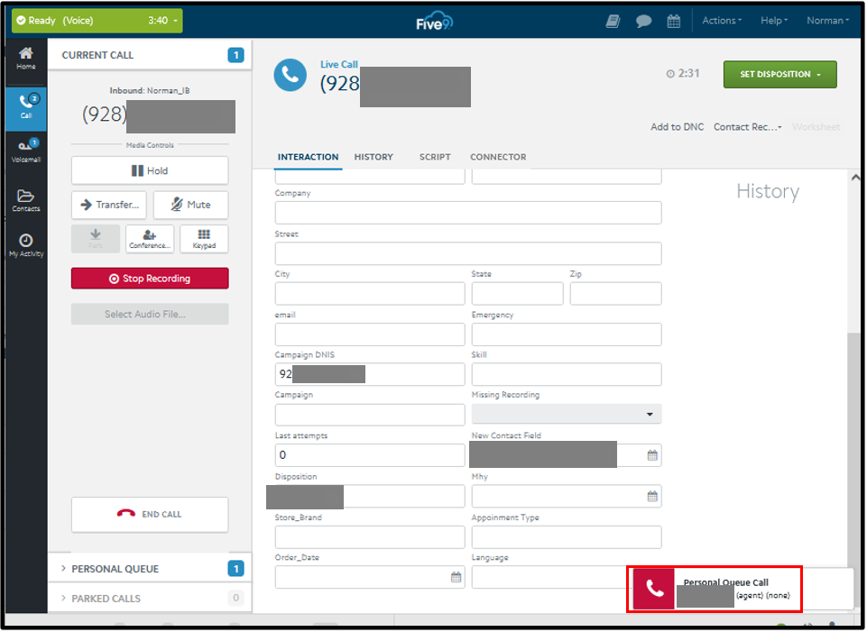
Task: Open the calendar icon in top bar
Action: point(673,21)
